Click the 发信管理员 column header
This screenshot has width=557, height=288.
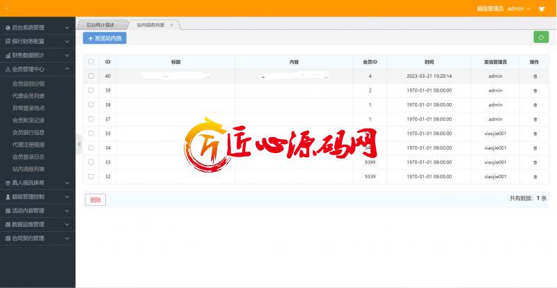495,62
